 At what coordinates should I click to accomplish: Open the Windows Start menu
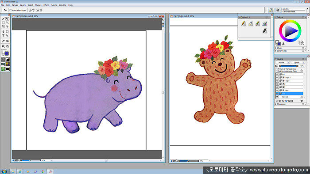[4, 171]
